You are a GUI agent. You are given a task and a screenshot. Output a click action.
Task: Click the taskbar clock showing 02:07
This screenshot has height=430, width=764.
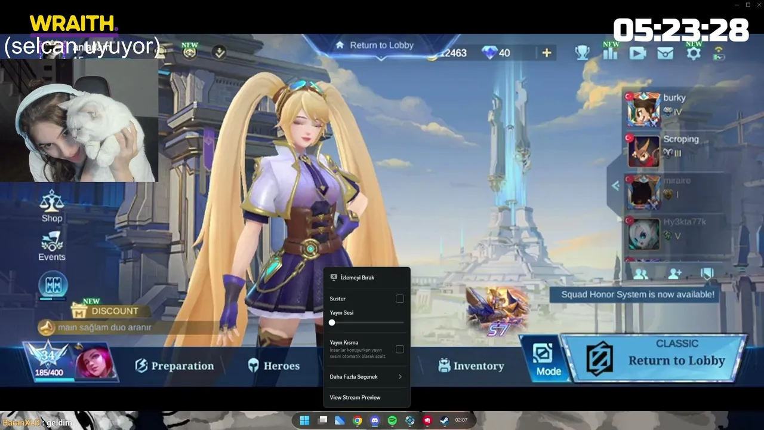pos(461,420)
